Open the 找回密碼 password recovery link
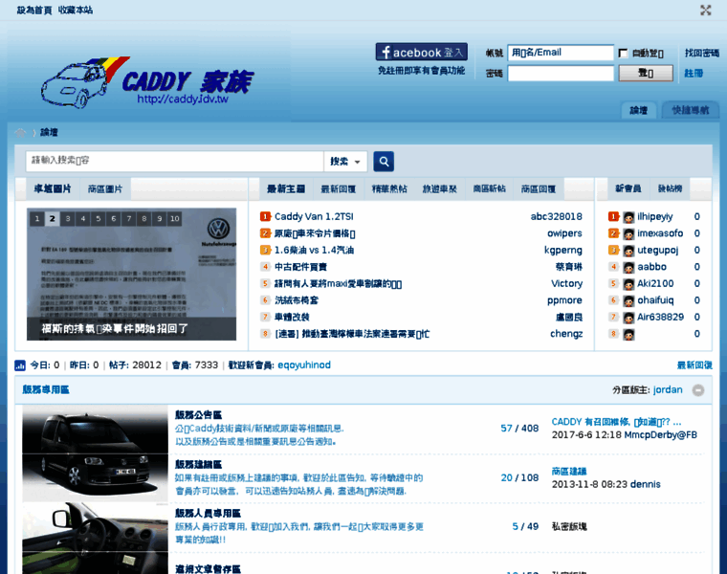Viewport: 727px width, 574px height. coord(701,53)
